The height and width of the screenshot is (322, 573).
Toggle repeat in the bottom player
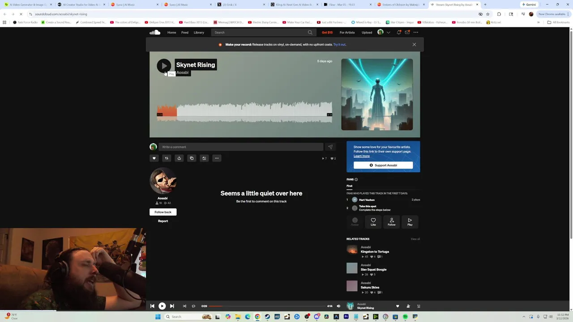(x=193, y=306)
